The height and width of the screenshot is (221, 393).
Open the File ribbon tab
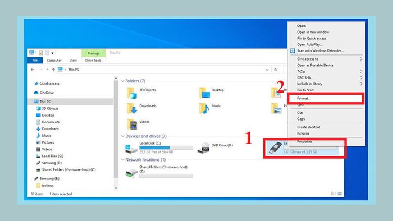click(x=35, y=61)
